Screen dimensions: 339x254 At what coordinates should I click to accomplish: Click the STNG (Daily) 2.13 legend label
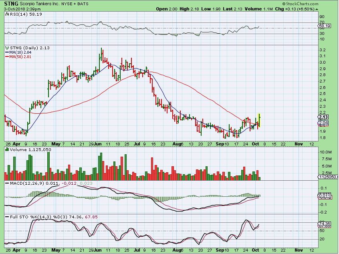pyautogui.click(x=30, y=48)
